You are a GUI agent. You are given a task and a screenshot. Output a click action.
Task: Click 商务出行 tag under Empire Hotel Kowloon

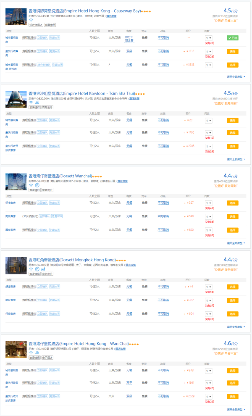pos(47,108)
